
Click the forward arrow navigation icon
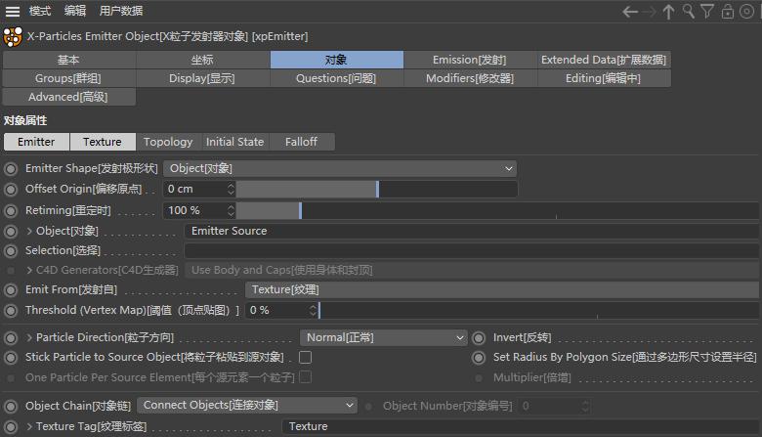coord(650,12)
